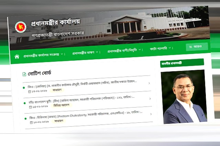220x146 pixels.
Task: Click the Prime Minister's portrait photo
Action: point(184,97)
